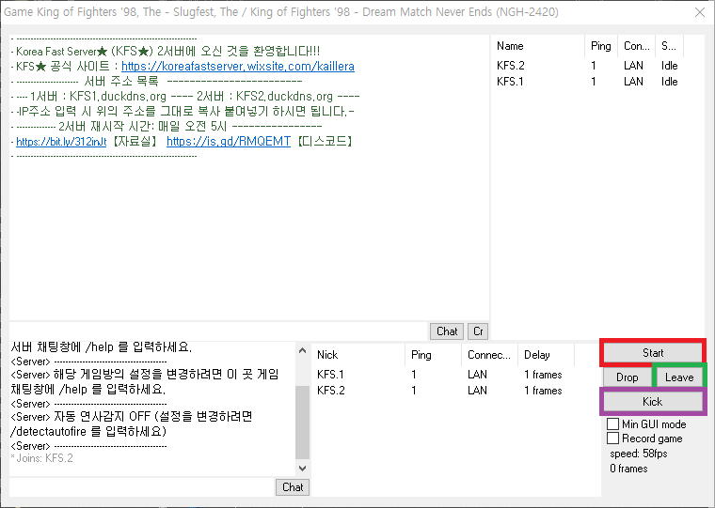The image size is (715, 508).
Task: Select user KFS.1 in server user list
Action: (x=510, y=82)
